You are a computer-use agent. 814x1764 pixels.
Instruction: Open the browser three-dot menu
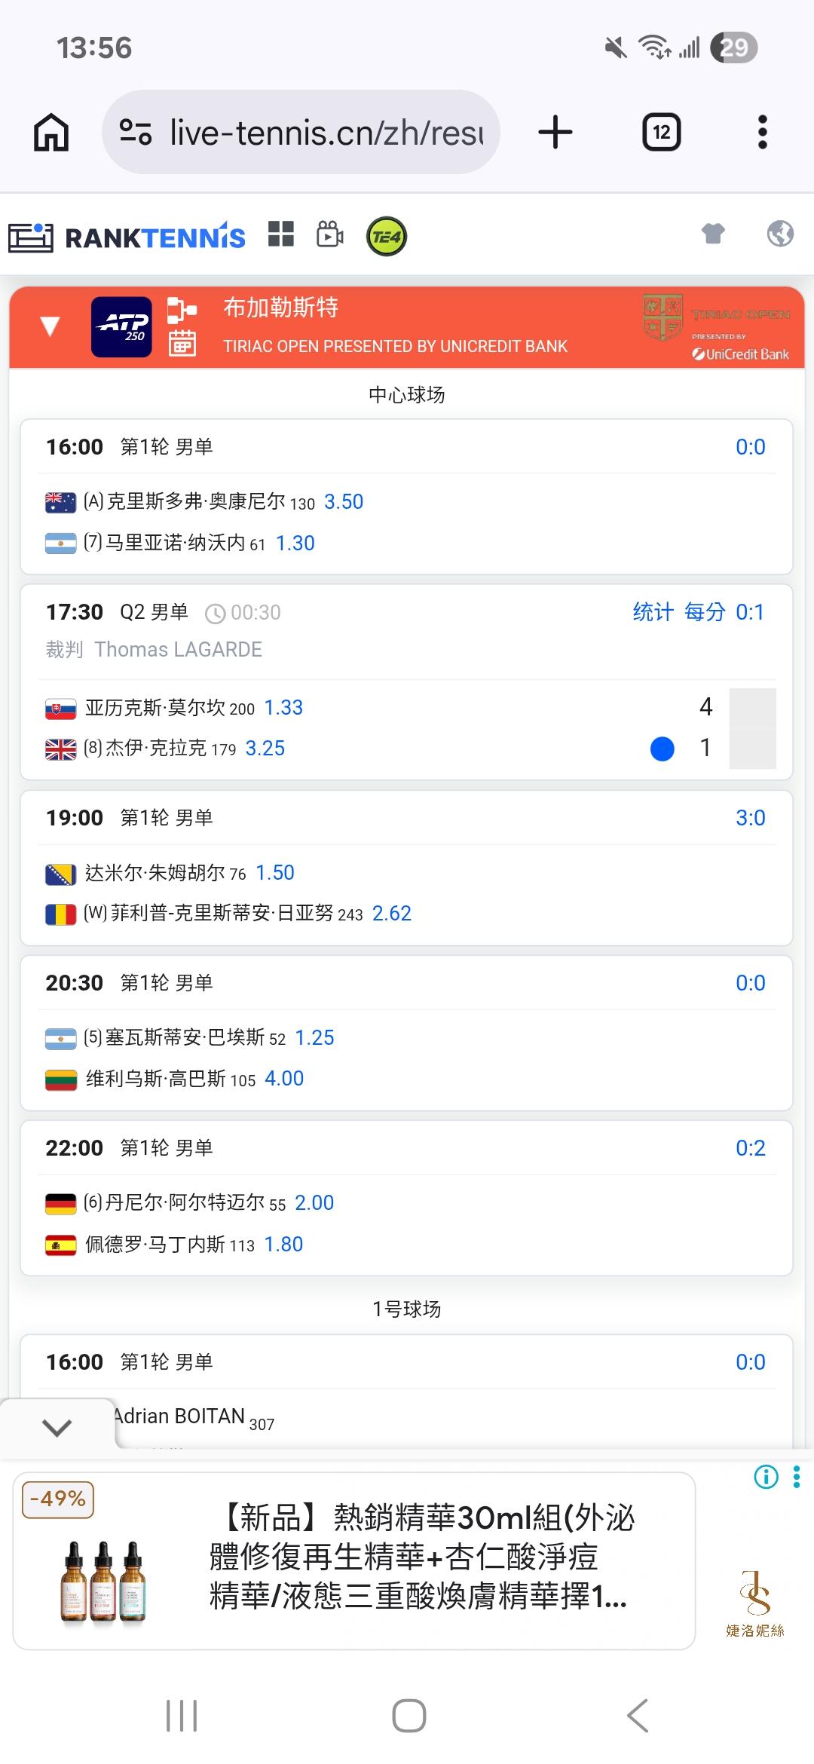(x=762, y=133)
